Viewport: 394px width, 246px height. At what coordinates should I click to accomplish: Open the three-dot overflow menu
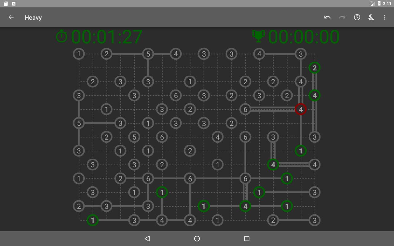(385, 17)
